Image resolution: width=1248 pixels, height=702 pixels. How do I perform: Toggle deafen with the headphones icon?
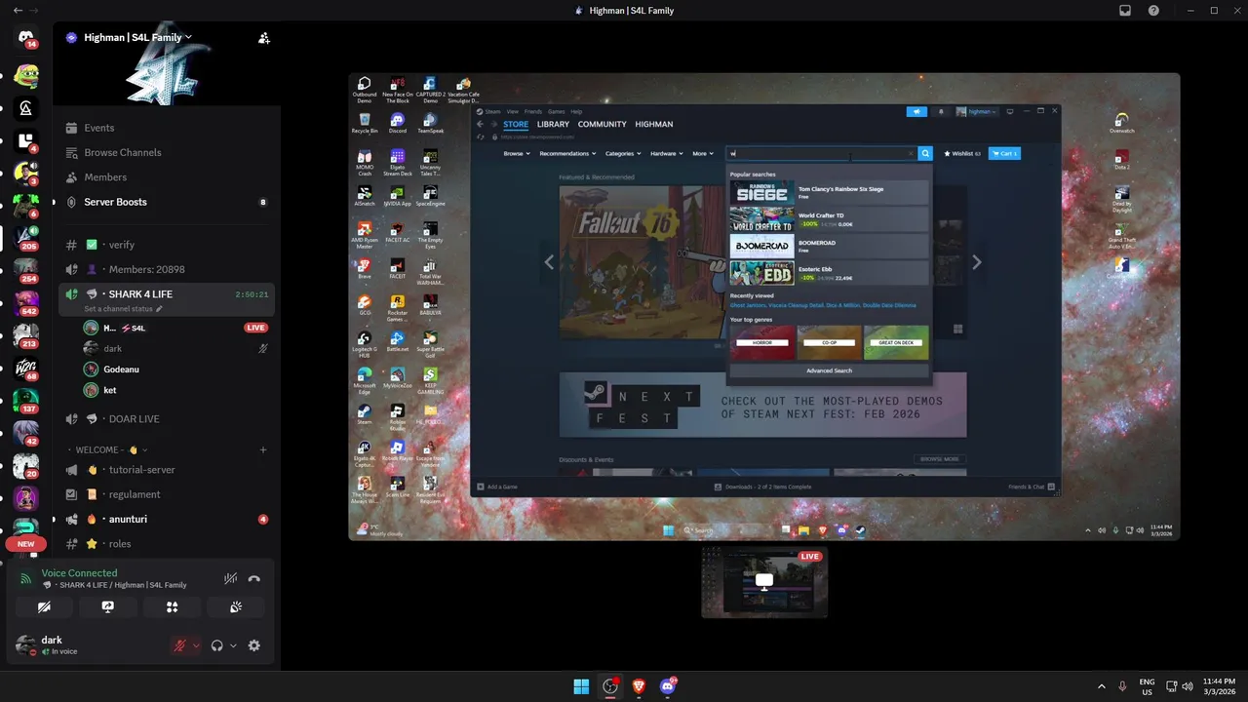[x=217, y=645]
